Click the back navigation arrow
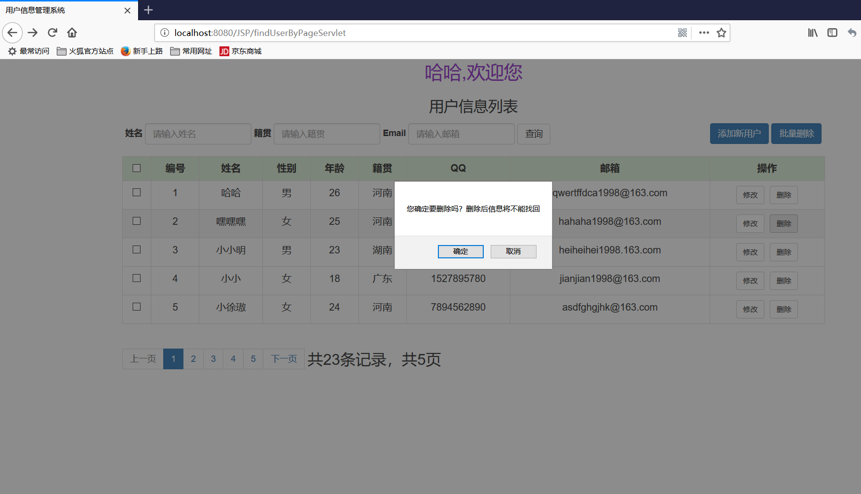This screenshot has height=494, width=861. coord(12,33)
